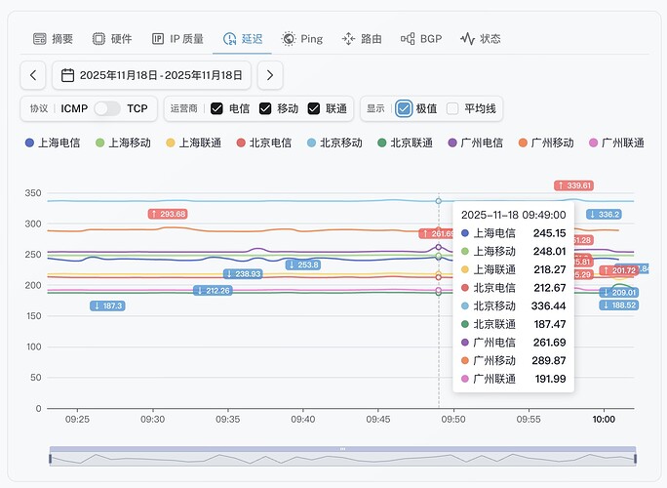Click the 路由 routing icon
The width and height of the screenshot is (667, 488).
[348, 39]
